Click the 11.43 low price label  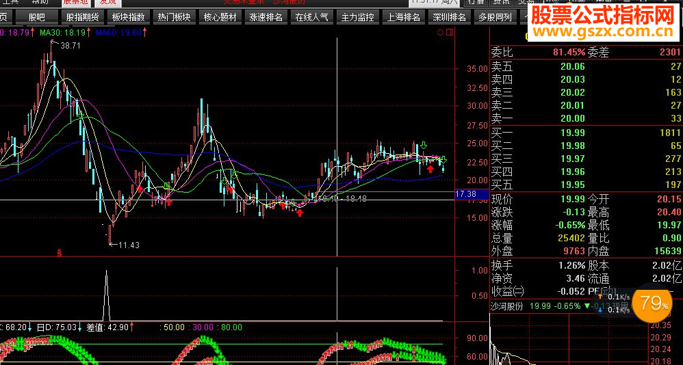click(x=129, y=245)
